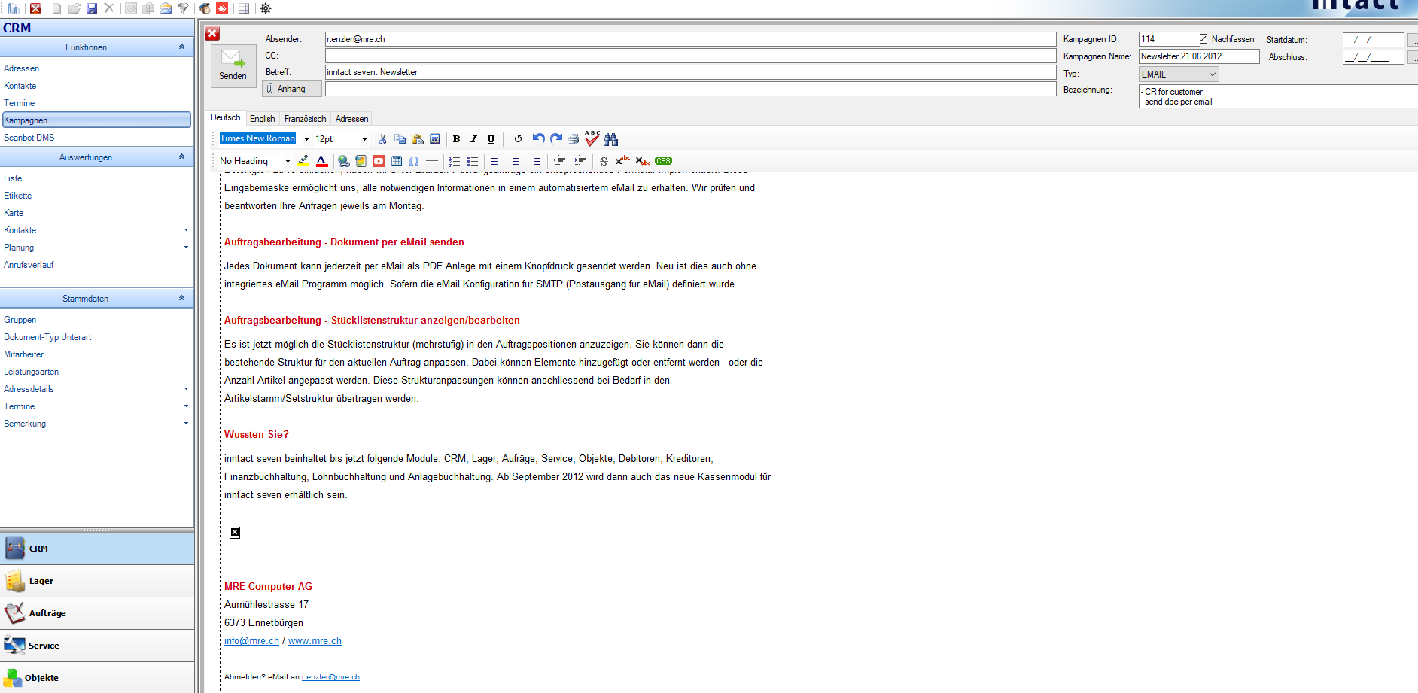Screen dimensions: 1418x693
Task: Align text left
Action: pyautogui.click(x=495, y=161)
